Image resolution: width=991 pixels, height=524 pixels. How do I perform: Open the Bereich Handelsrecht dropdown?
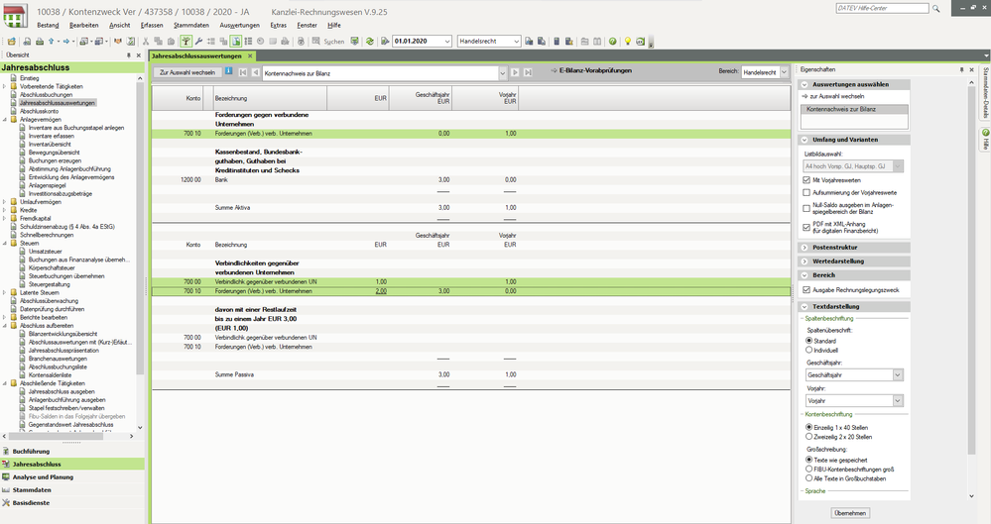coord(784,72)
